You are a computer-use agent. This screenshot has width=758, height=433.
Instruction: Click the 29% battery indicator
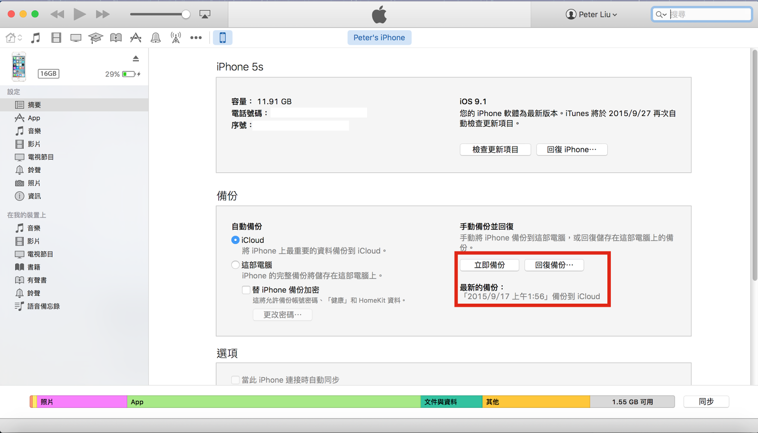click(x=123, y=74)
